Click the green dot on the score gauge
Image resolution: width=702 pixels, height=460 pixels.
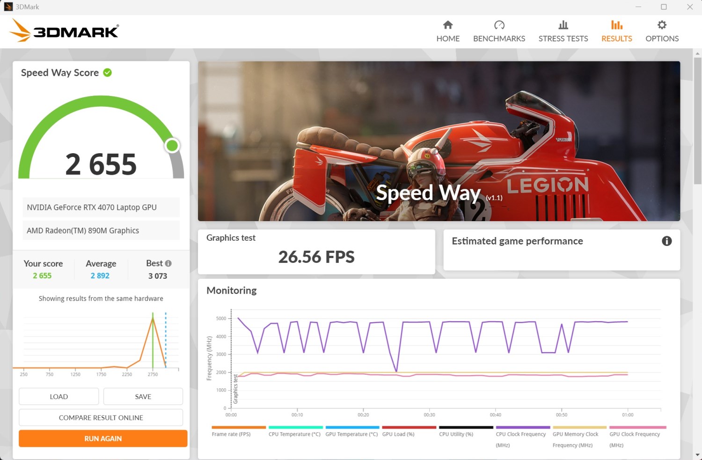click(172, 146)
